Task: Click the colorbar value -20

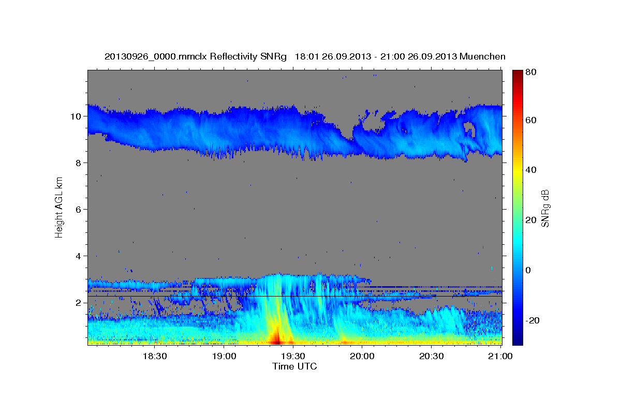Action: tap(533, 320)
